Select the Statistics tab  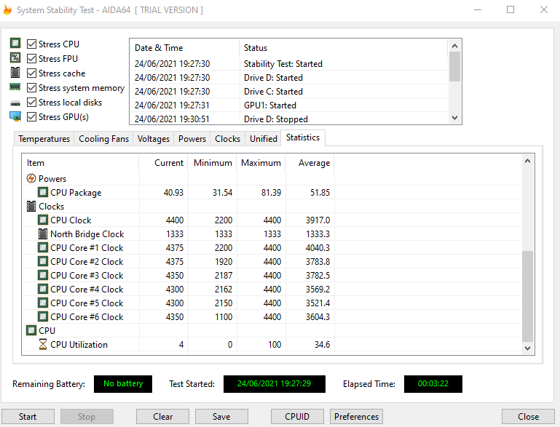click(x=303, y=137)
